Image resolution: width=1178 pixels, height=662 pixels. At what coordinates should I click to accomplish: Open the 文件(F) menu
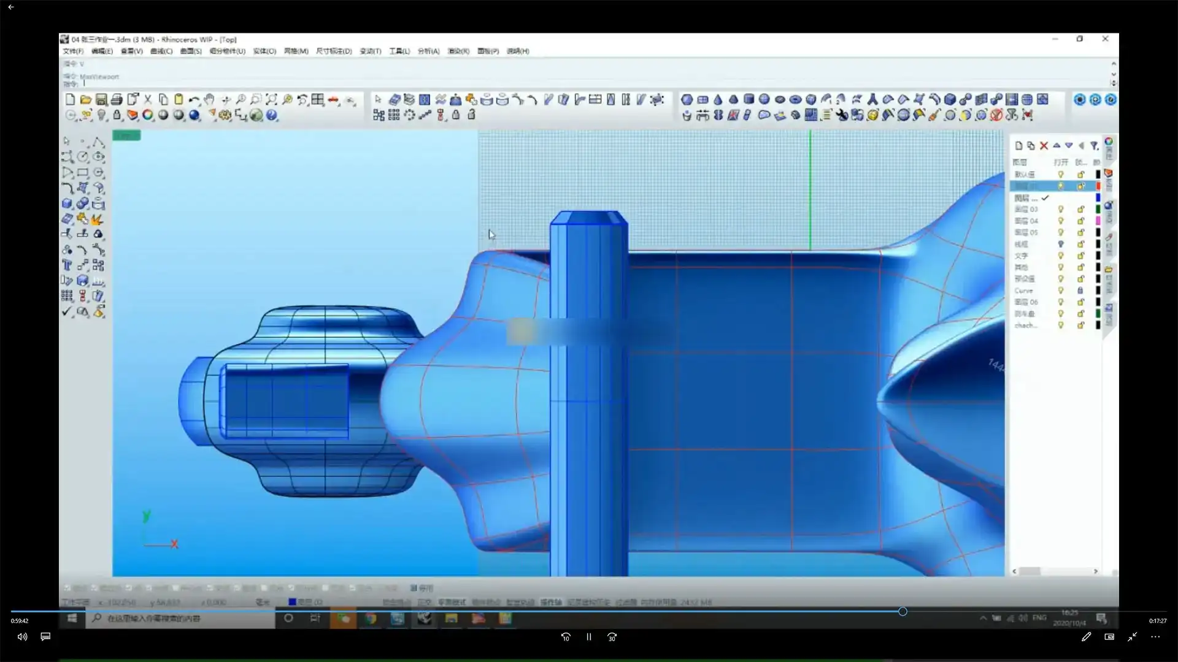tap(73, 51)
